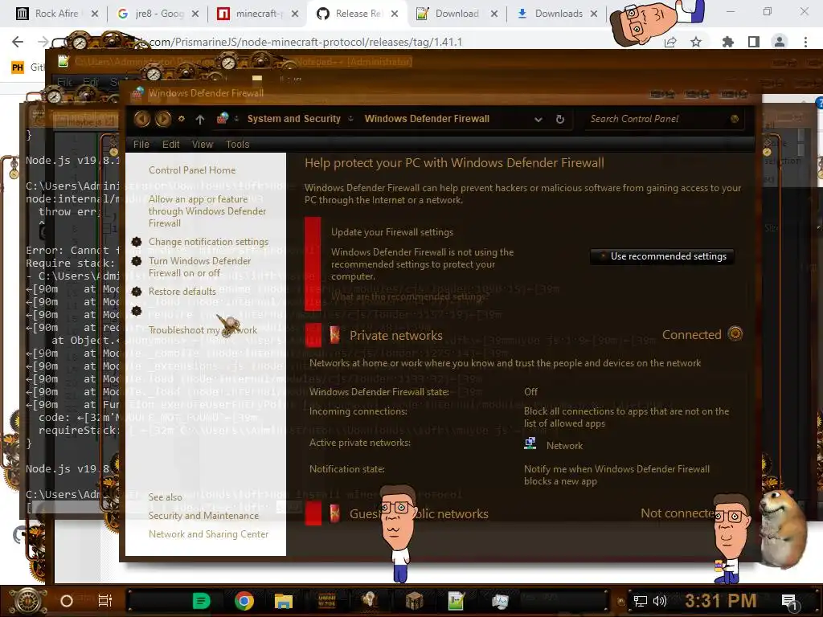Open Chrome profile avatar
Image resolution: width=823 pixels, height=617 pixels.
click(780, 42)
